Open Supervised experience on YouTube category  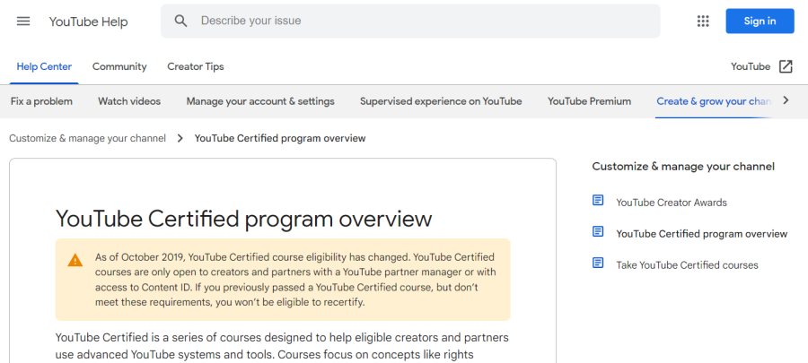tap(441, 101)
